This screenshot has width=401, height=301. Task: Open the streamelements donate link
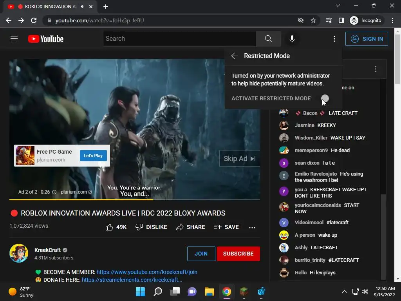coord(132,280)
